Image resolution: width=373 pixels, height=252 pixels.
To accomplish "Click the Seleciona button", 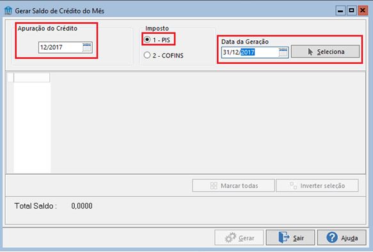I will point(325,52).
